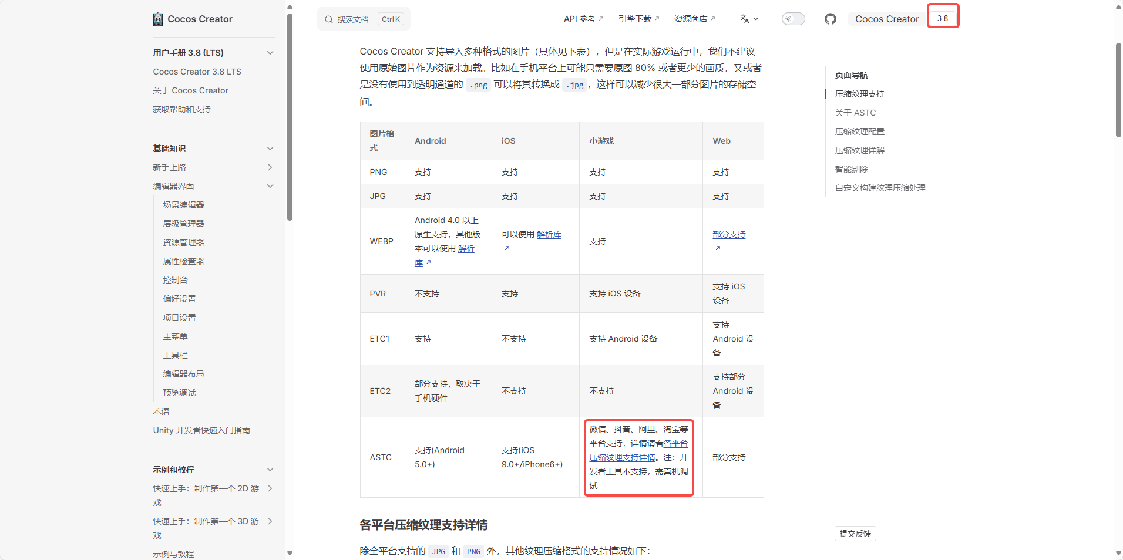Toggle the dark mode appearance switch
1123x560 pixels.
coord(793,19)
